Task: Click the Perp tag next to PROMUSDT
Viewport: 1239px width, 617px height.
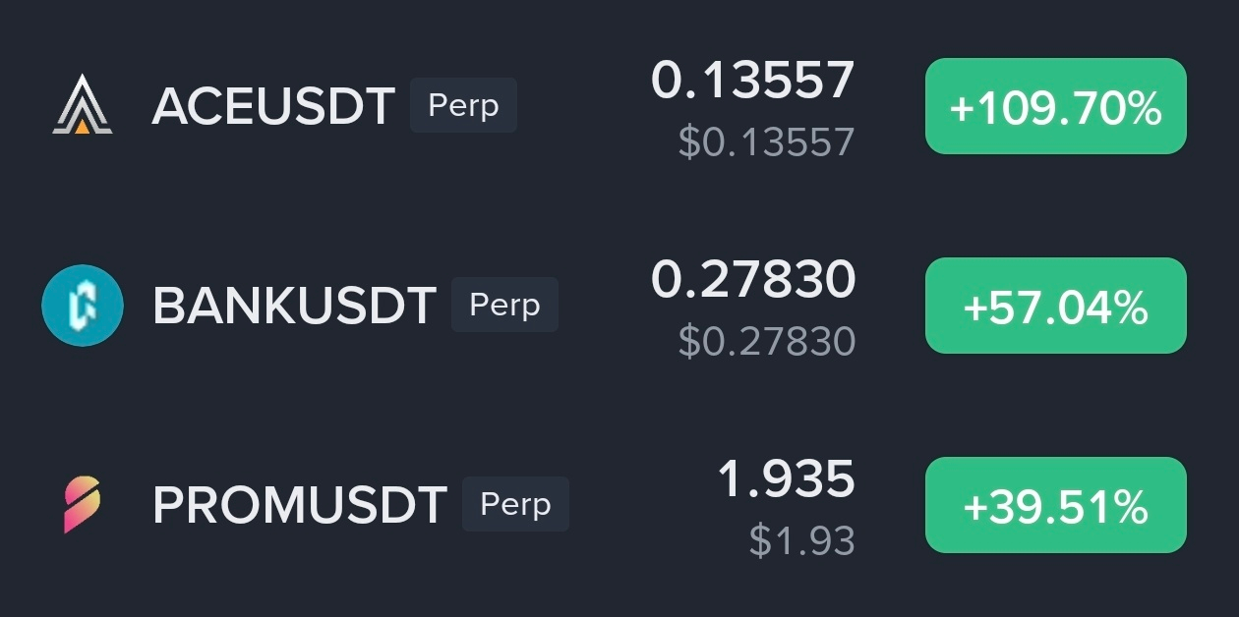Action: (515, 504)
